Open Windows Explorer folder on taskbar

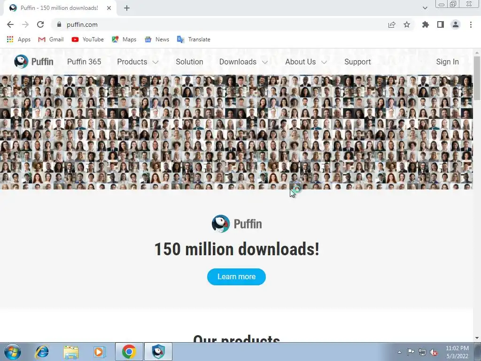click(x=71, y=352)
